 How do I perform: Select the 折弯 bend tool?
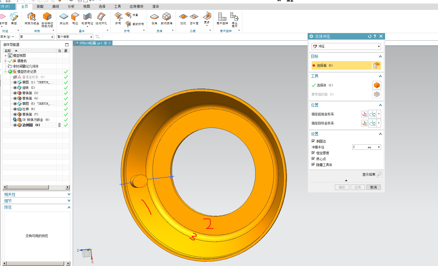click(118, 19)
